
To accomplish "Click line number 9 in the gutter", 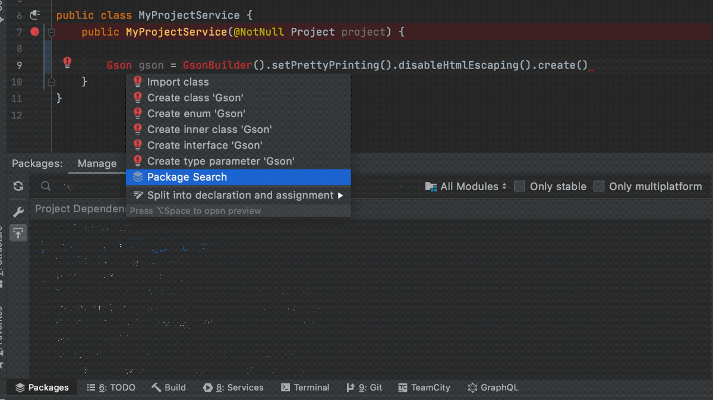I will click(20, 65).
